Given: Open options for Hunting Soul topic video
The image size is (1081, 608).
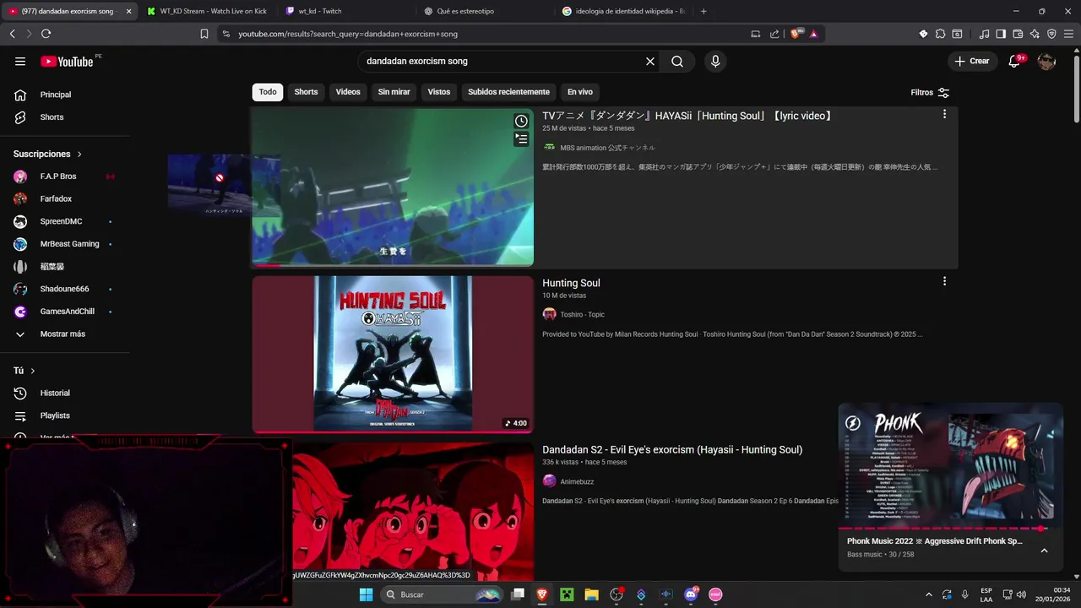Looking at the screenshot, I should pyautogui.click(x=944, y=281).
